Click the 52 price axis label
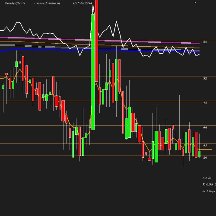 click(205, 78)
